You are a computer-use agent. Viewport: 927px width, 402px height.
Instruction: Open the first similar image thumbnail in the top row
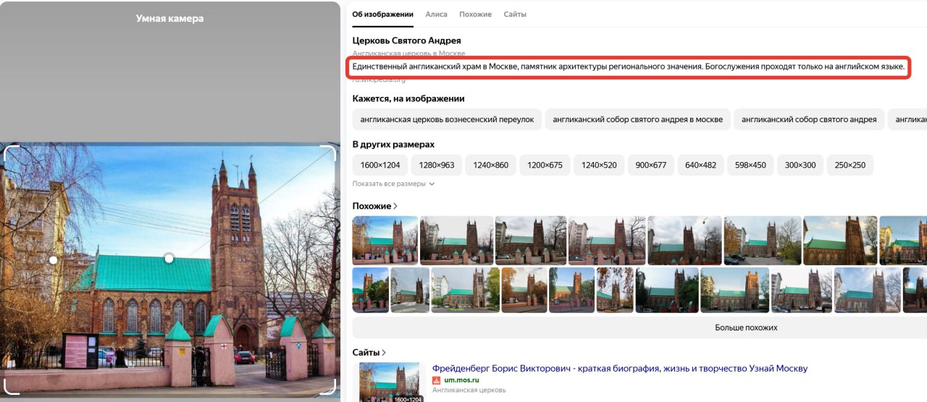click(x=385, y=241)
